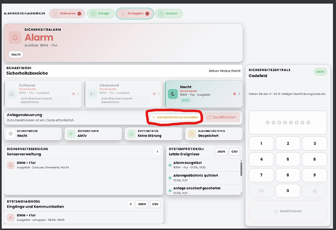Viewport: 336px width, 230px height.
Task: Export Systemprotokoll as CSV
Action: tap(234, 152)
